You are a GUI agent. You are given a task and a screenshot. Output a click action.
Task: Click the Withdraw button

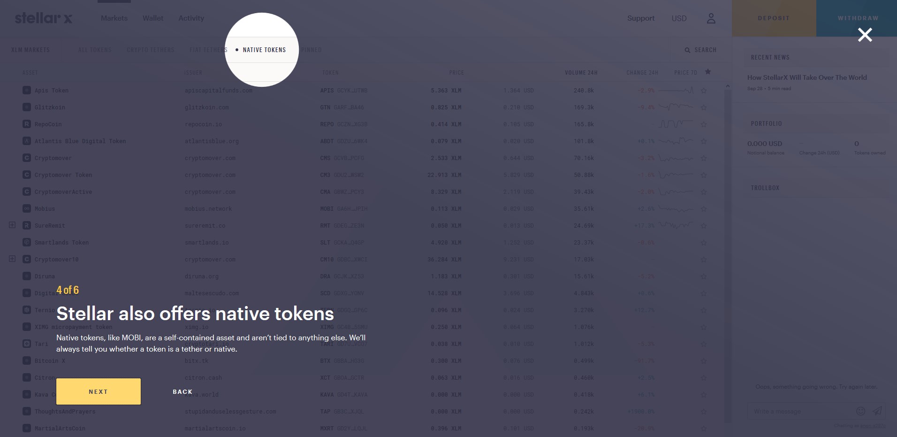[857, 18]
